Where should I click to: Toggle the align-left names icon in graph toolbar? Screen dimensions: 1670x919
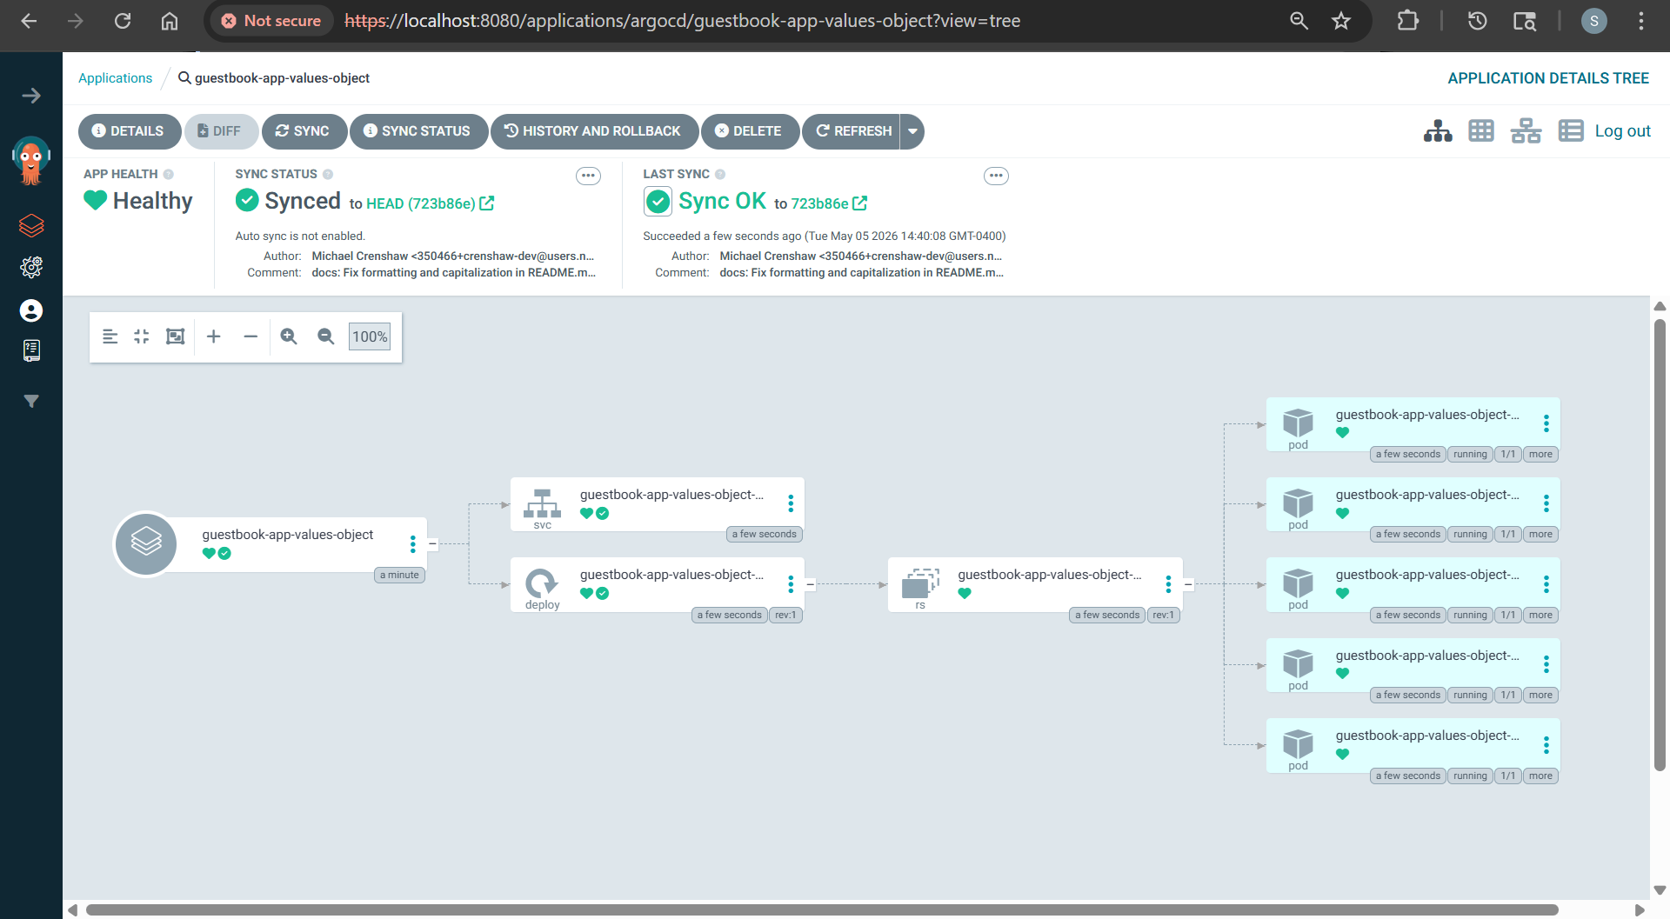pos(110,336)
